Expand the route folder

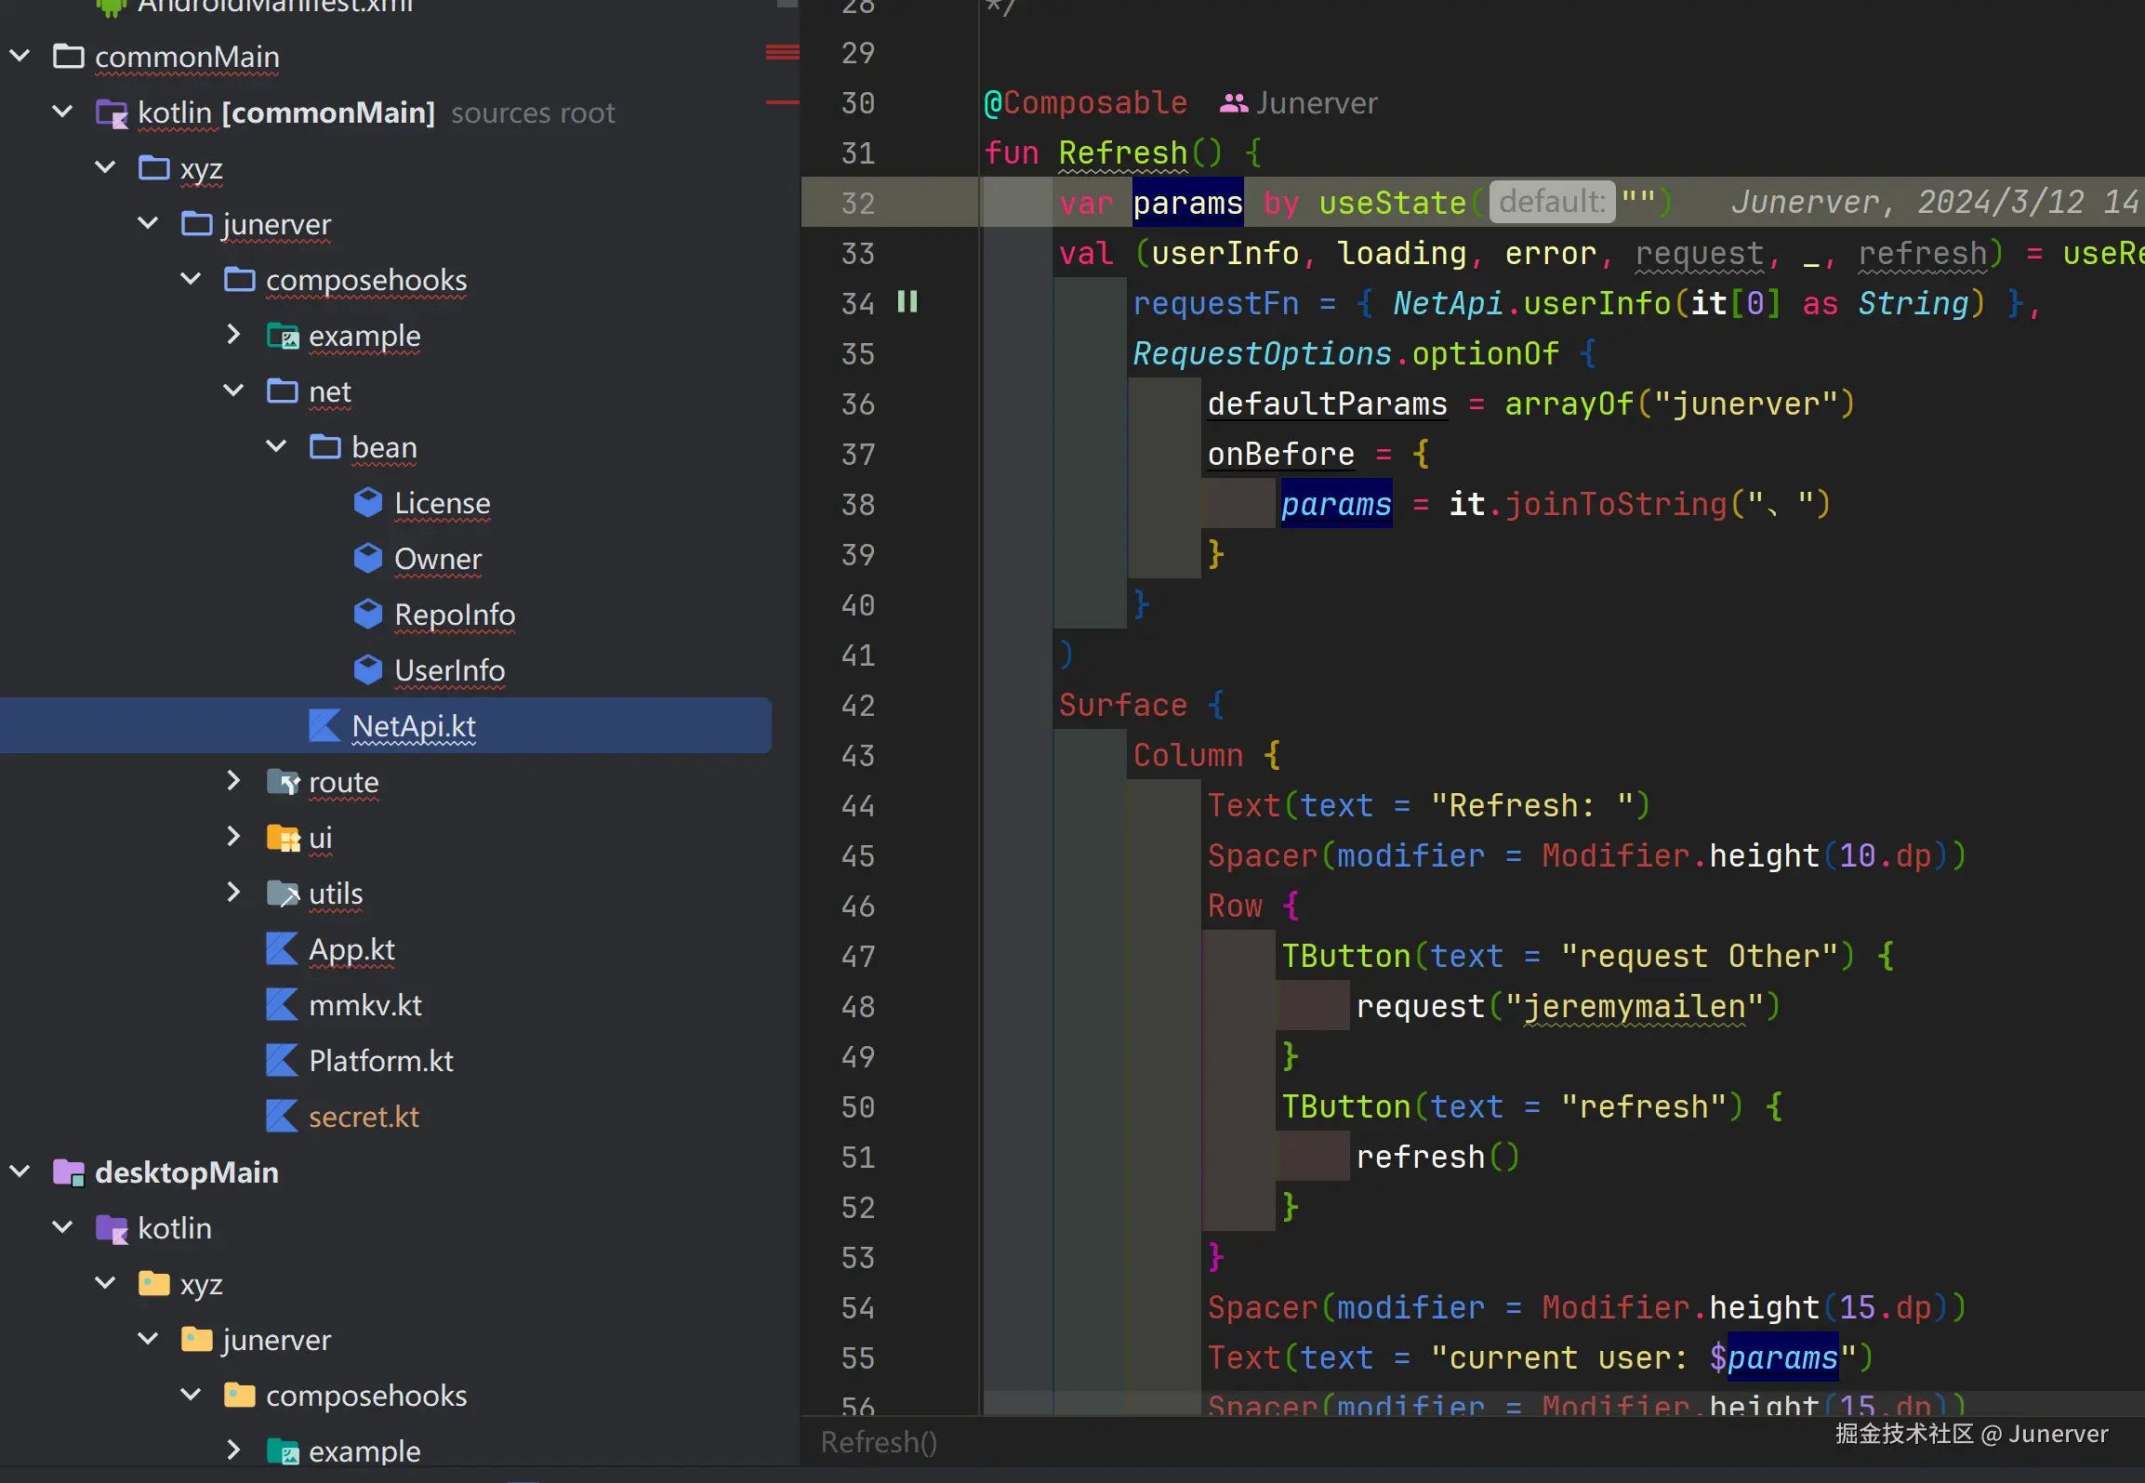coord(234,782)
